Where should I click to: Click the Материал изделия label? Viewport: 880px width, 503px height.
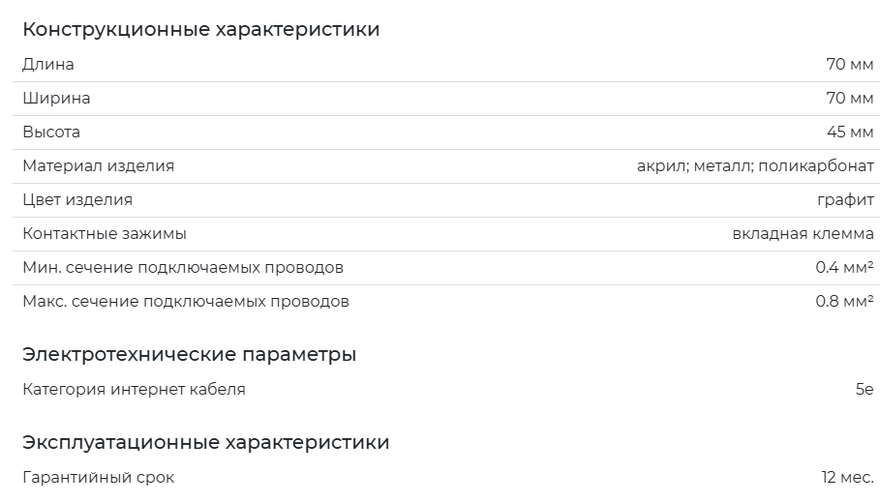98,166
